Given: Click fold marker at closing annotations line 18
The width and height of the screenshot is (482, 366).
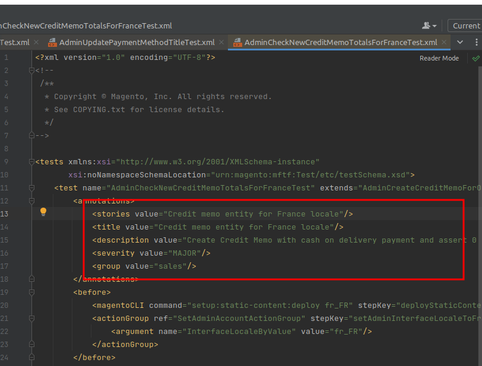Looking at the screenshot, I should pos(31,279).
